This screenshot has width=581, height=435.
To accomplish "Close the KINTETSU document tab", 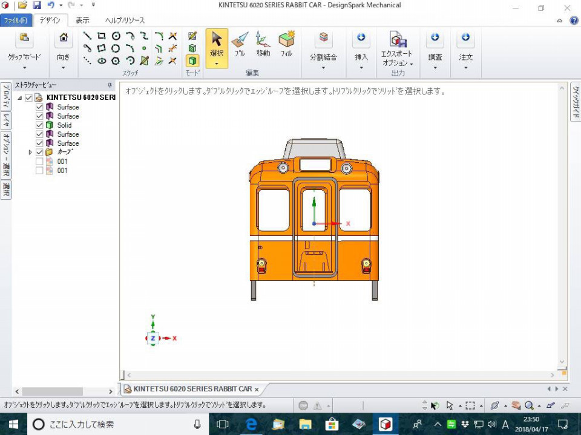I will 257,390.
